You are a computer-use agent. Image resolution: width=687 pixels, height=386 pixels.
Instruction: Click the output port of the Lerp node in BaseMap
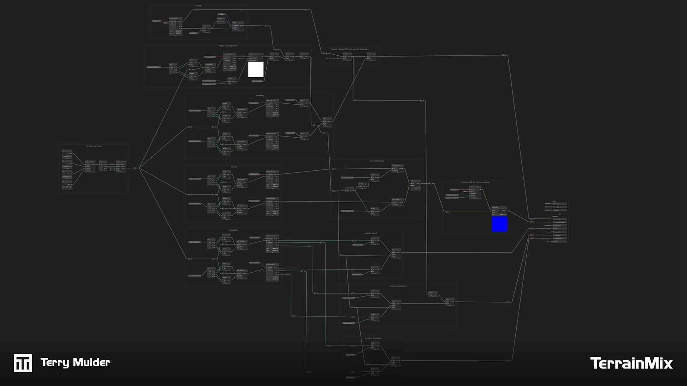tap(331, 122)
